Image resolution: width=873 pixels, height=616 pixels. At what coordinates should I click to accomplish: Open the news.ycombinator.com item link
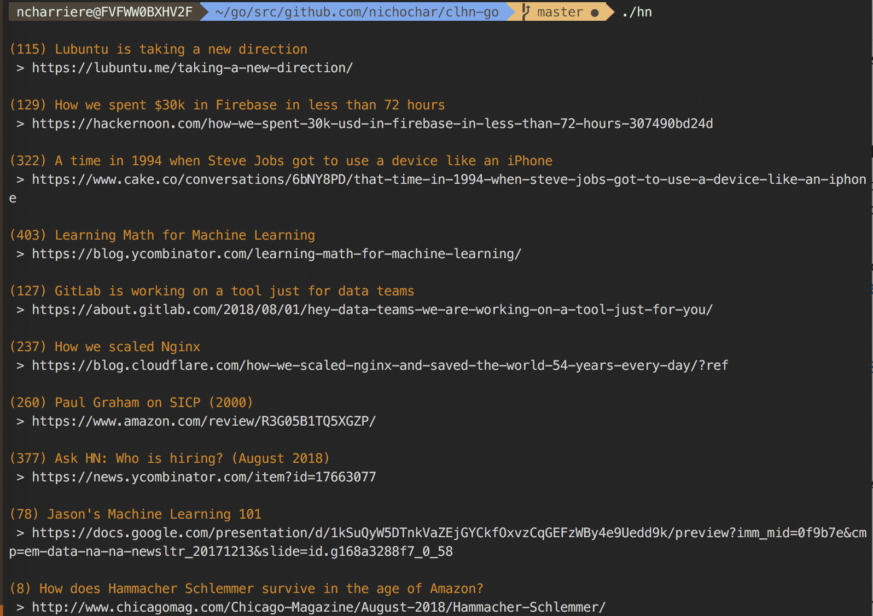pyautogui.click(x=203, y=477)
